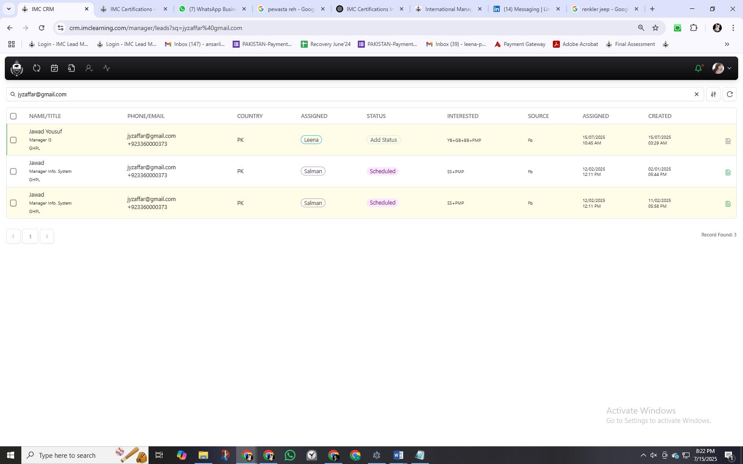Open the tab search dropdown arrow in Chrome
The image size is (743, 464).
[9, 9]
